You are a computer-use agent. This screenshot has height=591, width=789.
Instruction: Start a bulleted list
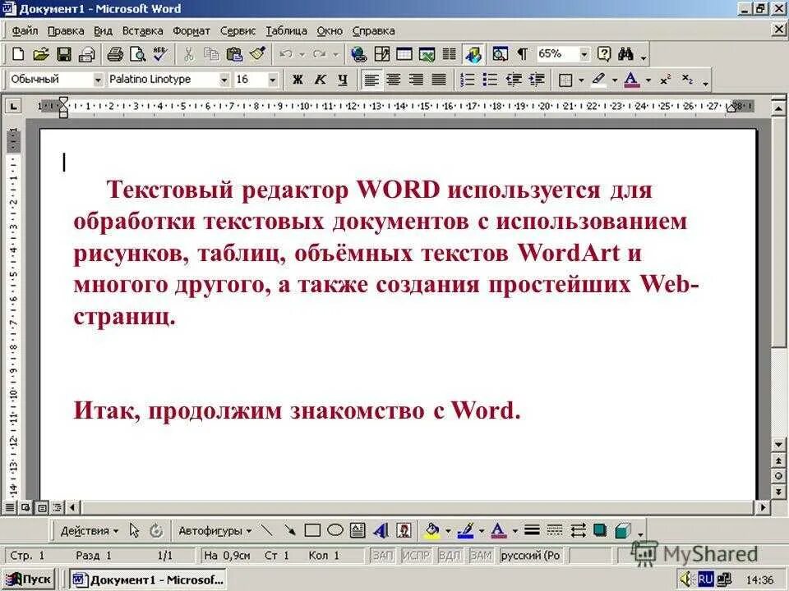pos(490,80)
